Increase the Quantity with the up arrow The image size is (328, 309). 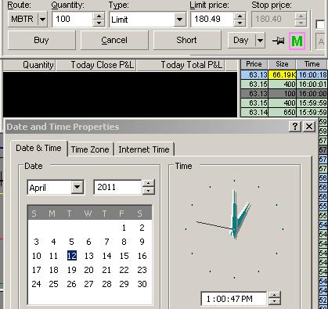click(99, 16)
